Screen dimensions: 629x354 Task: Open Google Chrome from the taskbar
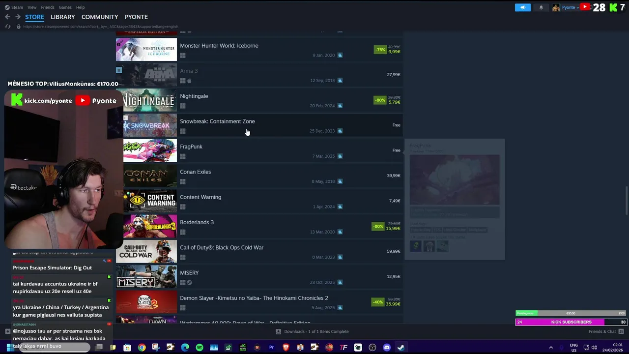tap(142, 348)
